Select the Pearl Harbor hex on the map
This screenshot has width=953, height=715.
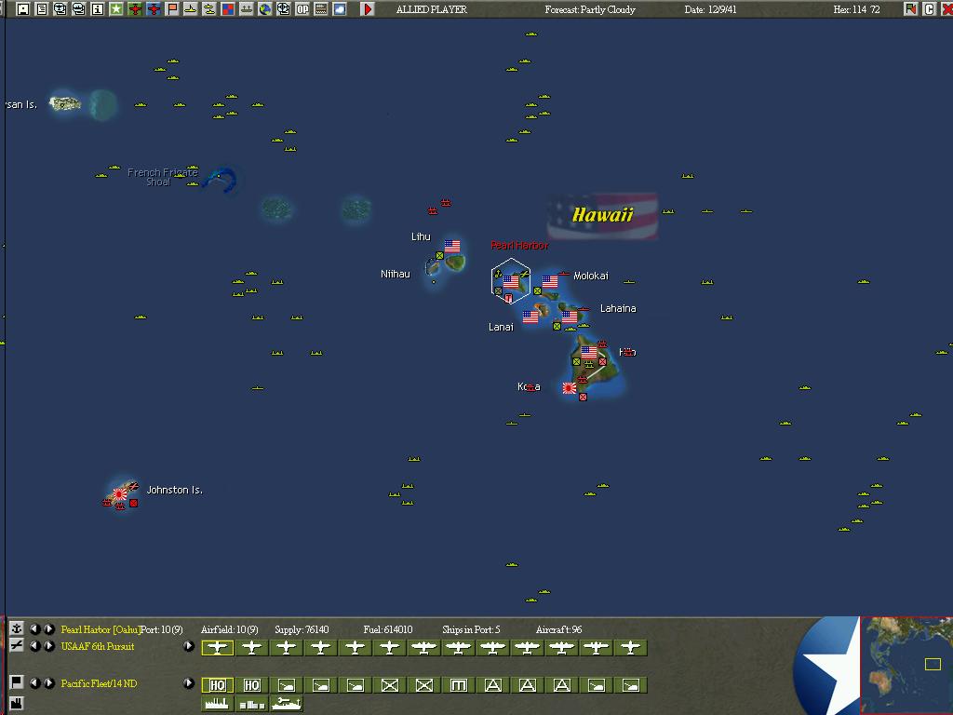click(511, 281)
